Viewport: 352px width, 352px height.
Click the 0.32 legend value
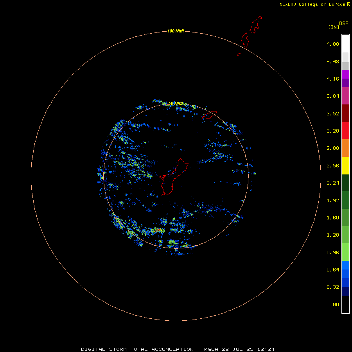[333, 287]
